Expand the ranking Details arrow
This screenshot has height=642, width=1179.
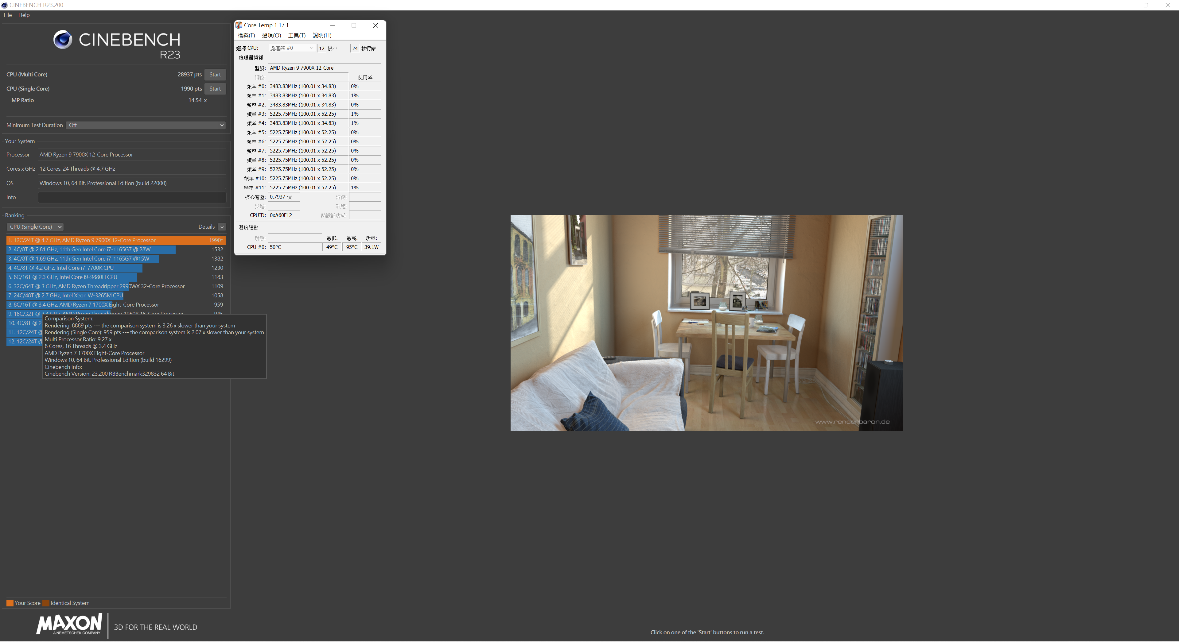222,227
